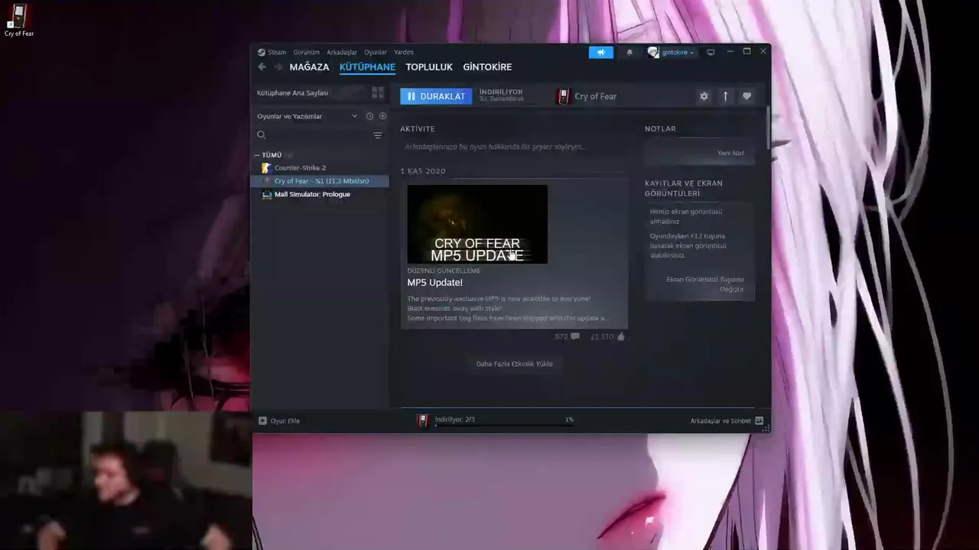The width and height of the screenshot is (979, 550).
Task: Click the 21,170 thumbs-up icon
Action: tap(621, 337)
